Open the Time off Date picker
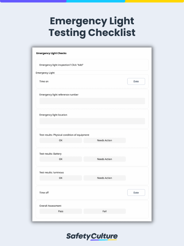 coord(136,192)
